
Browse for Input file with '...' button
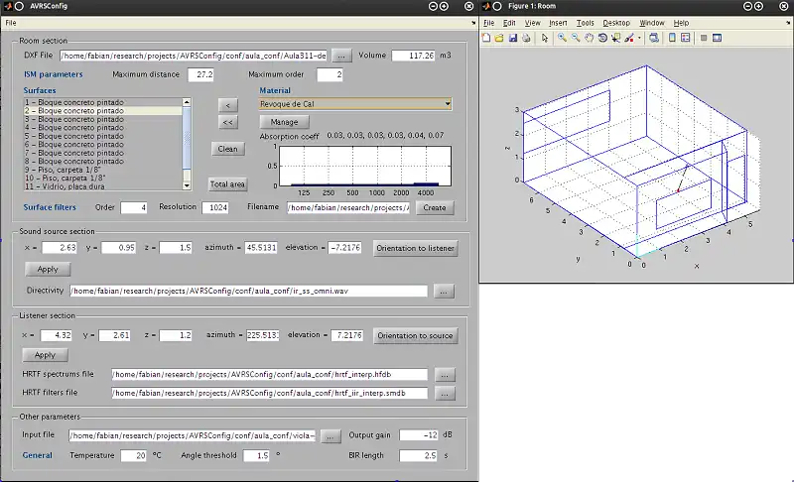pyautogui.click(x=331, y=436)
